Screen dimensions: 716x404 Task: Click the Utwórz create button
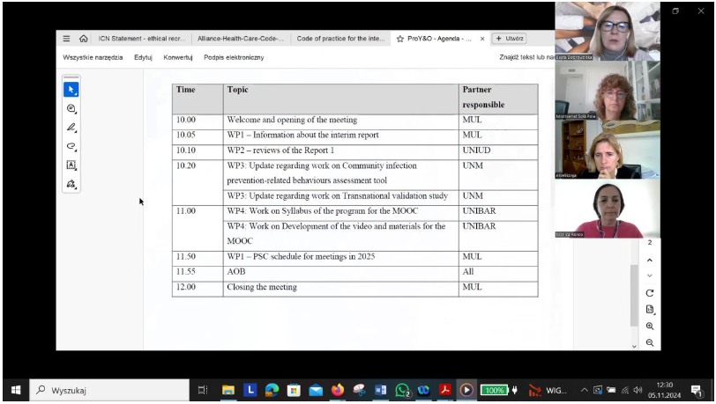(x=510, y=39)
